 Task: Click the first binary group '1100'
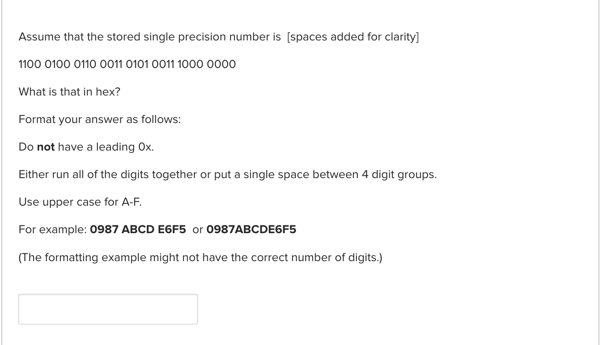pos(30,64)
